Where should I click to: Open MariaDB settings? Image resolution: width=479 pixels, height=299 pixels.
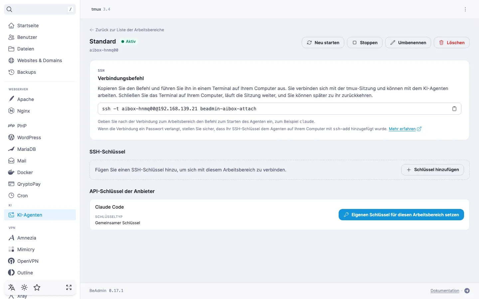point(40,149)
